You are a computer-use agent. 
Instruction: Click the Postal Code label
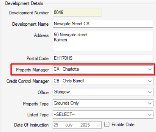37,58
